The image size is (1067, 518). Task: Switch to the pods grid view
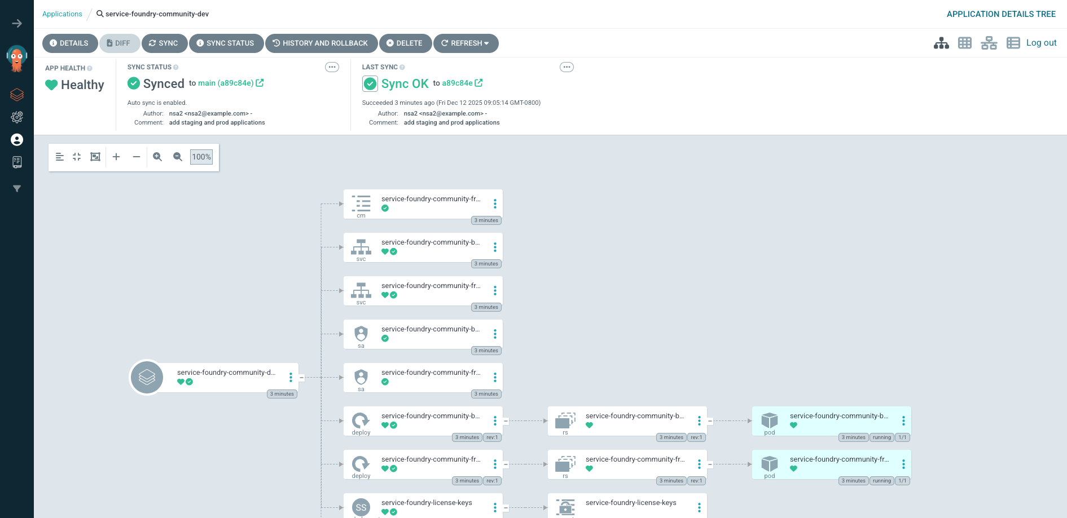point(965,42)
